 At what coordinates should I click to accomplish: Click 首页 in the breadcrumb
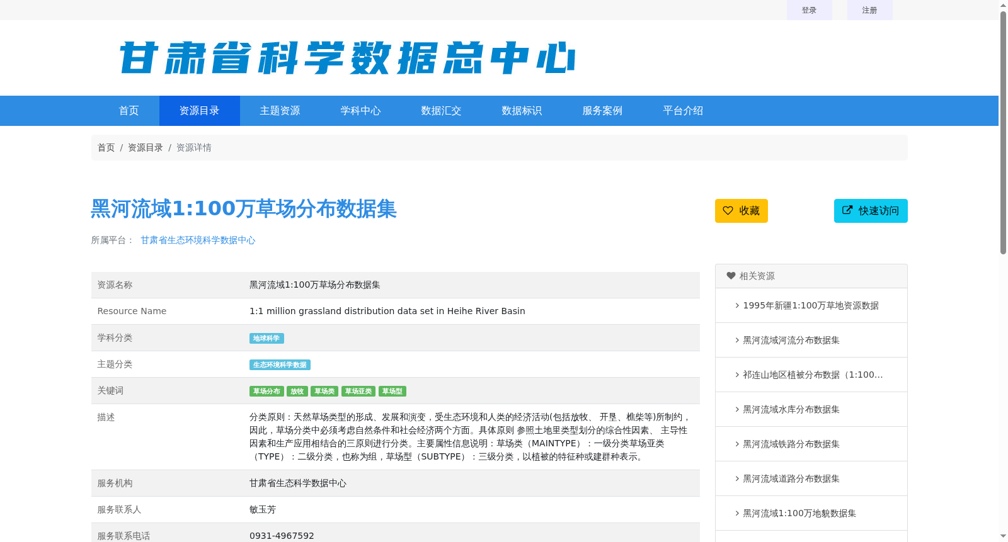tap(106, 147)
